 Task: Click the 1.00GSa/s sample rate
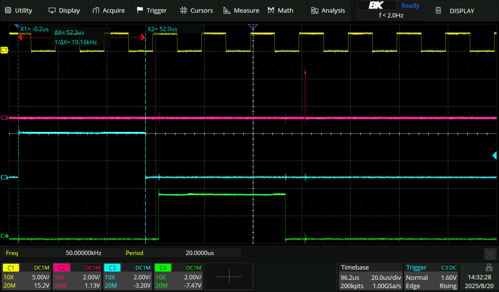tap(386, 286)
